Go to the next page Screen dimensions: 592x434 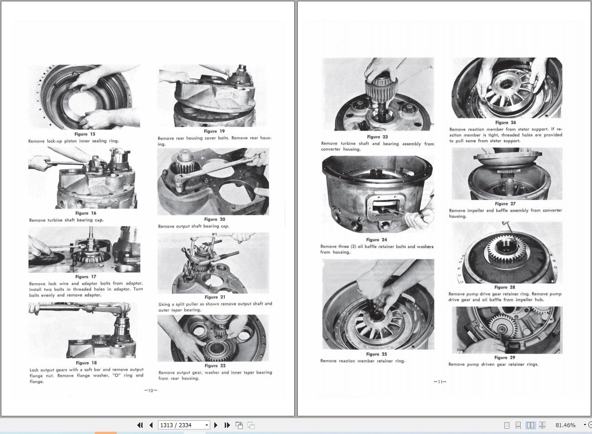coord(216,425)
